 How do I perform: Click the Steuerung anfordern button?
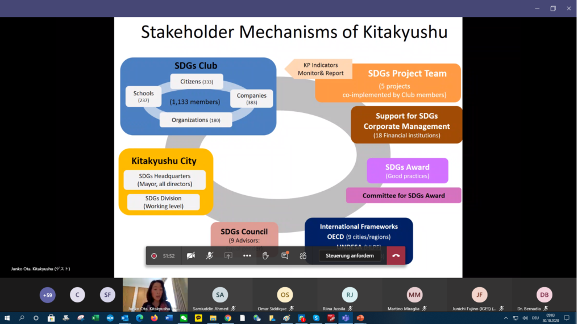tap(350, 256)
